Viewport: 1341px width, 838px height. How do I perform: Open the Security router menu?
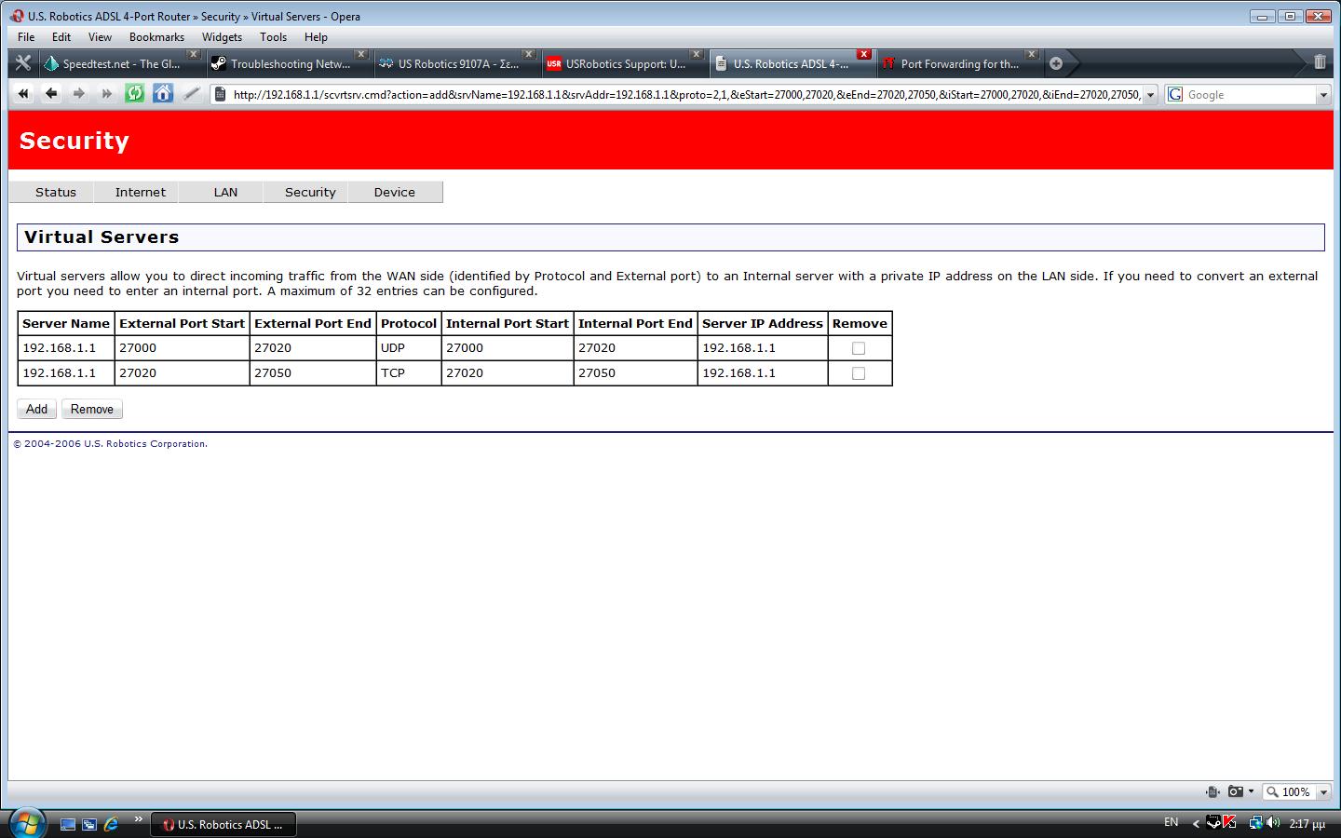(x=310, y=192)
